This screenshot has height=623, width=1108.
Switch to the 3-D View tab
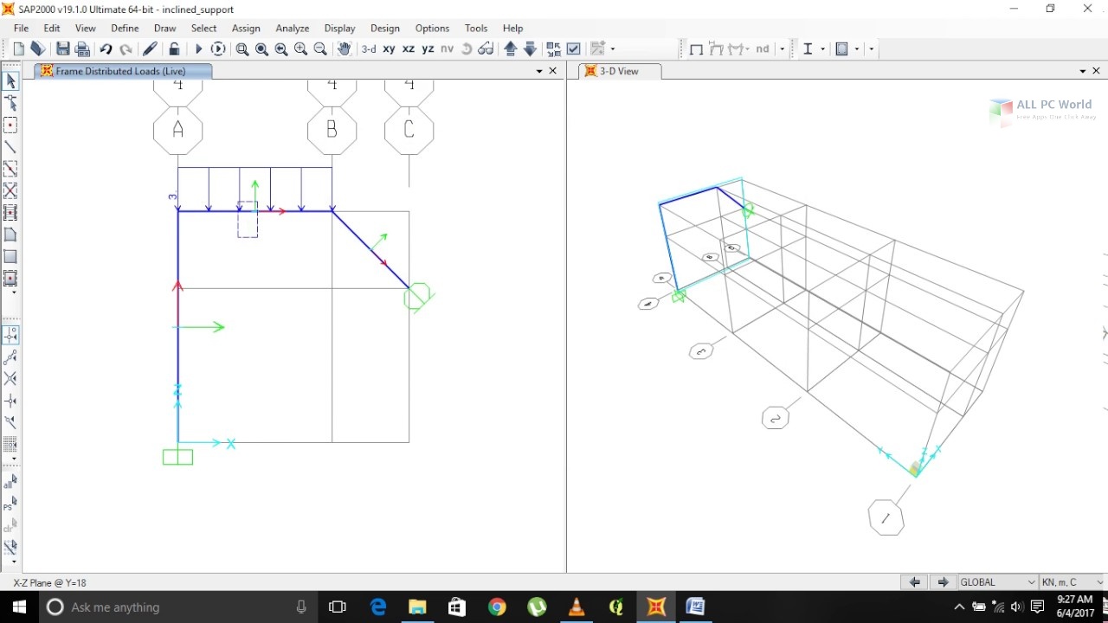[x=619, y=71]
